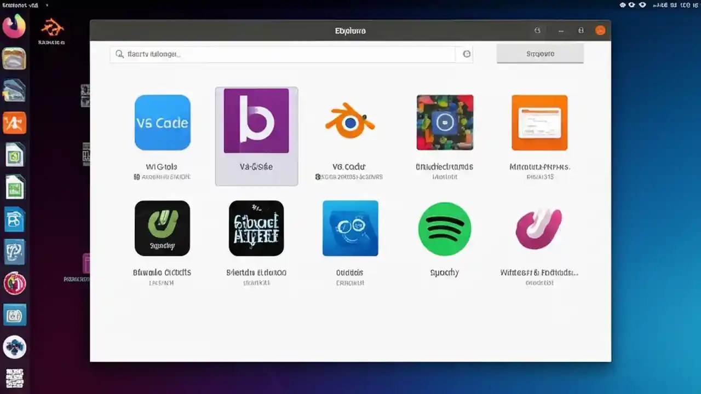The width and height of the screenshot is (701, 394).
Task: Select the Explore tab in the title bar
Action: (x=350, y=31)
